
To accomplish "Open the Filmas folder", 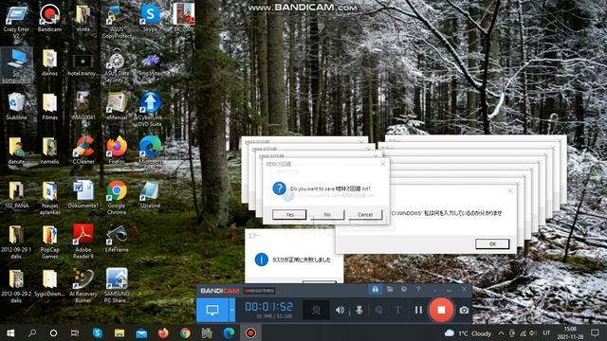I will (x=49, y=106).
